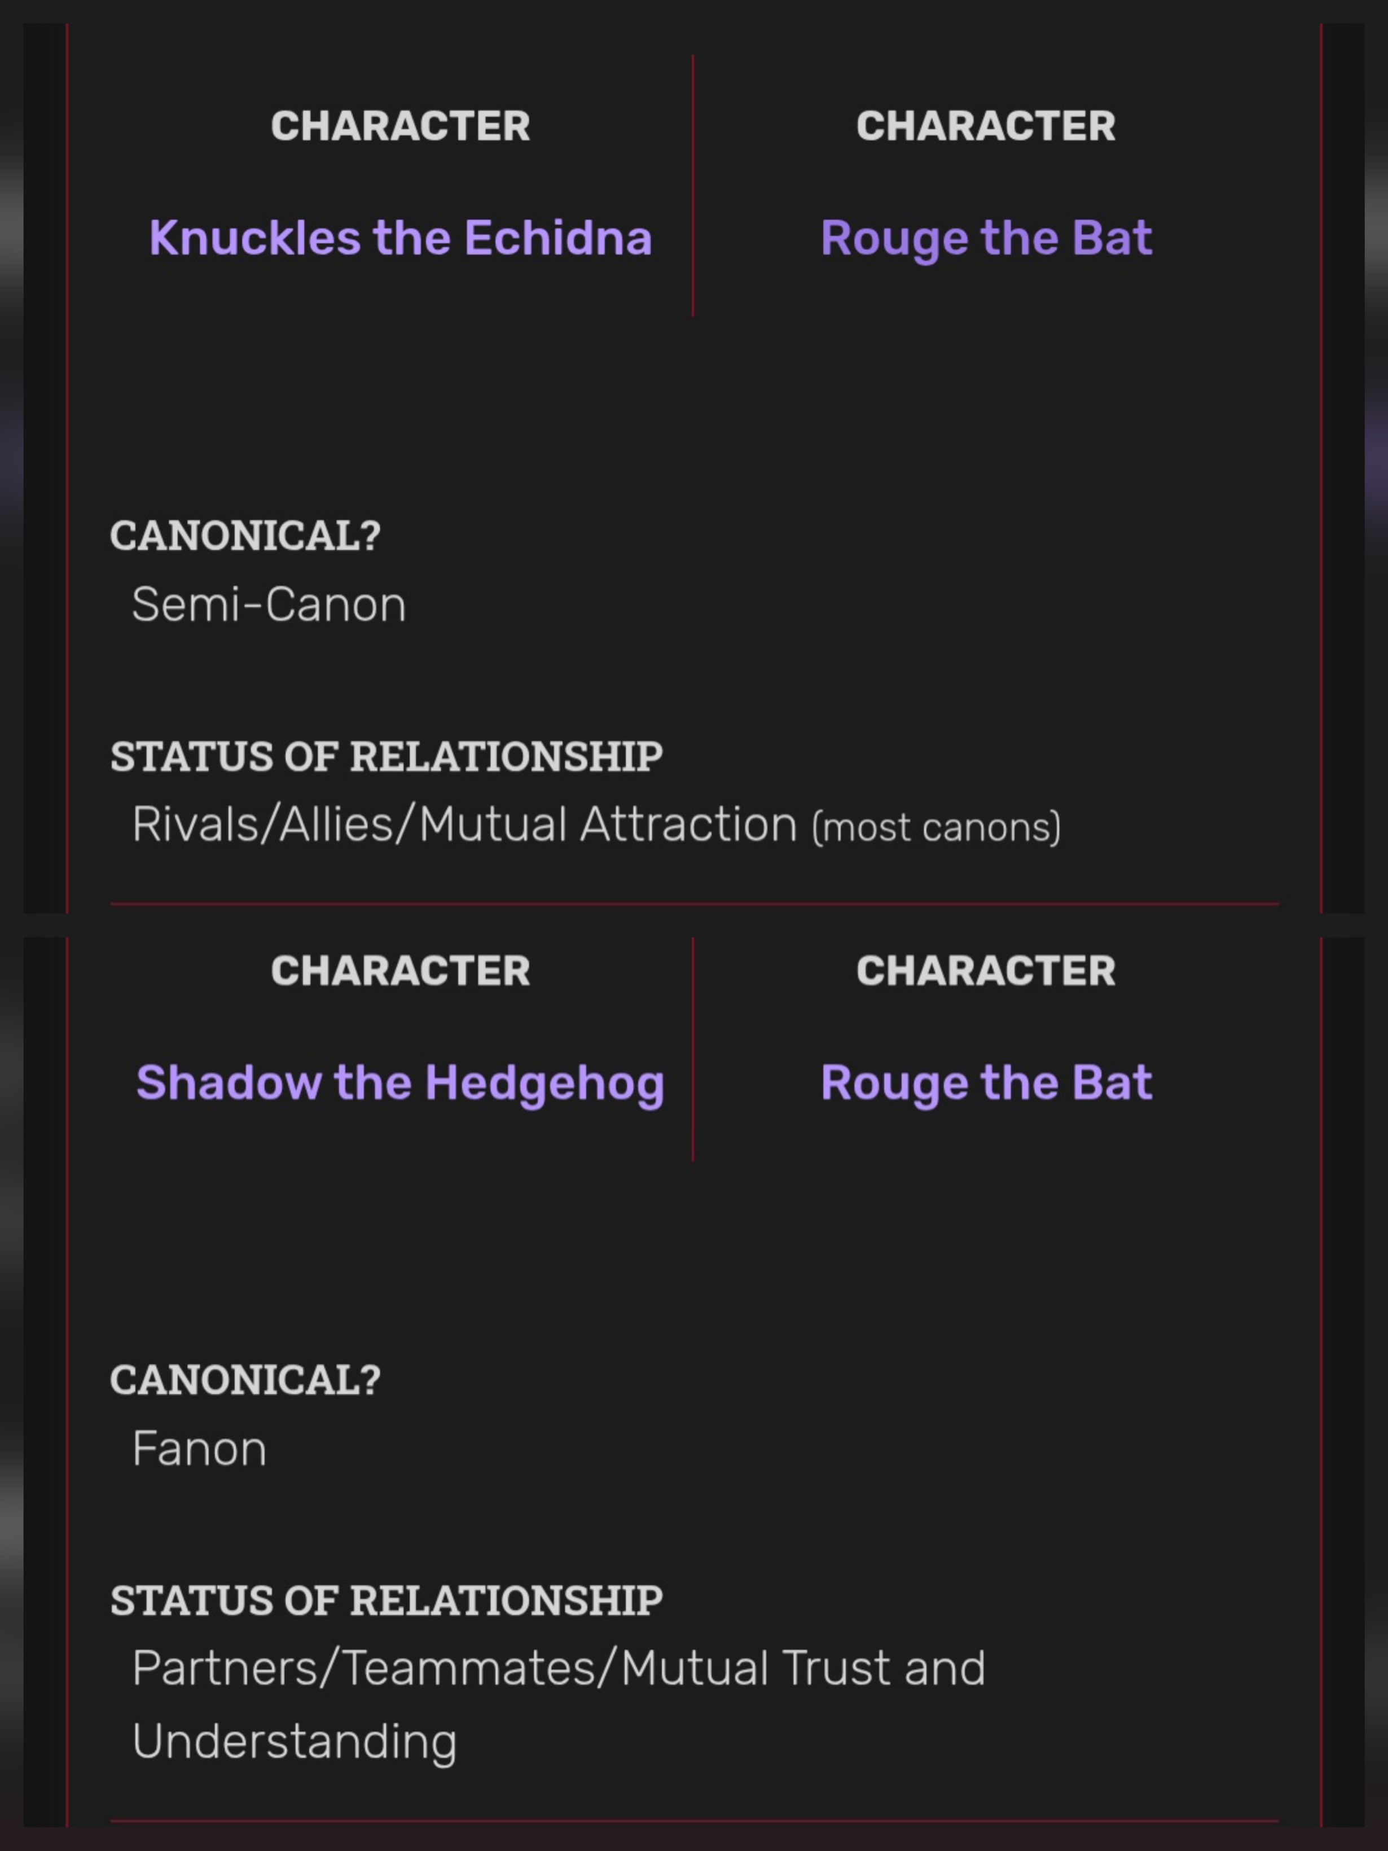The image size is (1388, 1851).
Task: Click the word Understanding in the status
Action: point(295,1742)
